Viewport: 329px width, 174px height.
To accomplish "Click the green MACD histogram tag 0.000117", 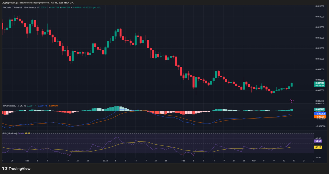I will click(x=320, y=109).
